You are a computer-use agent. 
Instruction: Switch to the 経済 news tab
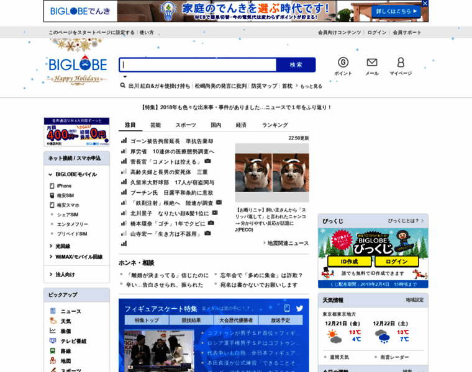pos(241,125)
